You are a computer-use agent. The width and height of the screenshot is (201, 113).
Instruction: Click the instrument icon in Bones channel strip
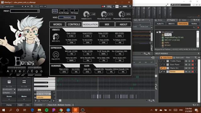click(x=9, y=82)
